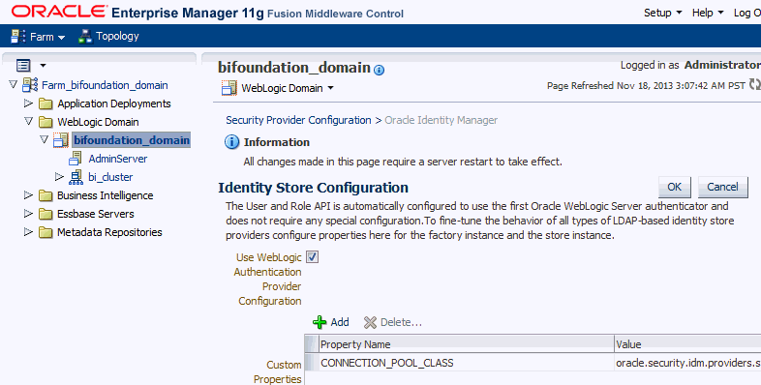Click the Farm icon in toolbar

pos(18,37)
